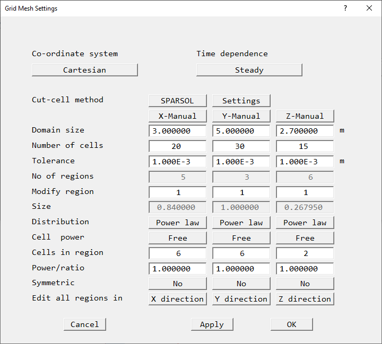This screenshot has width=382, height=344.
Task: Toggle the Cartesian co-ordinate system button
Action: 85,70
